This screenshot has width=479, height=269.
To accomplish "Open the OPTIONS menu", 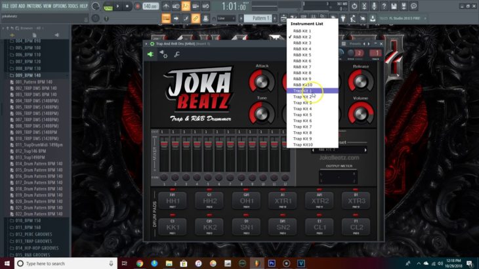I will (x=60, y=6).
